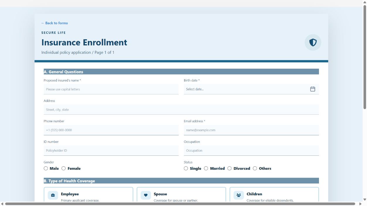This screenshot has height=206, width=367.
Task: Open the Birth date picker field
Action: (x=251, y=89)
